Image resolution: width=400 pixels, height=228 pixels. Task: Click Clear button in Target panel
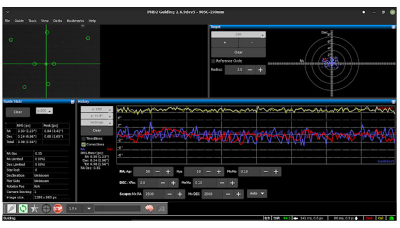point(238,52)
